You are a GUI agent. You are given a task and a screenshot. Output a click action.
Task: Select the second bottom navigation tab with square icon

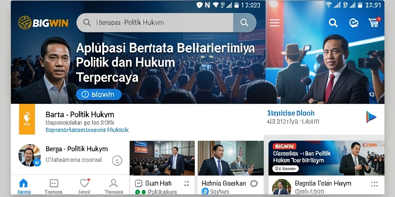pos(54,186)
